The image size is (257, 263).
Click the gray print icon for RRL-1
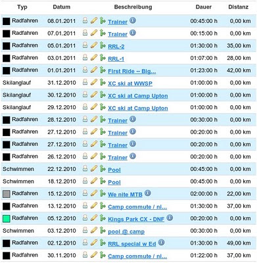point(85,58)
